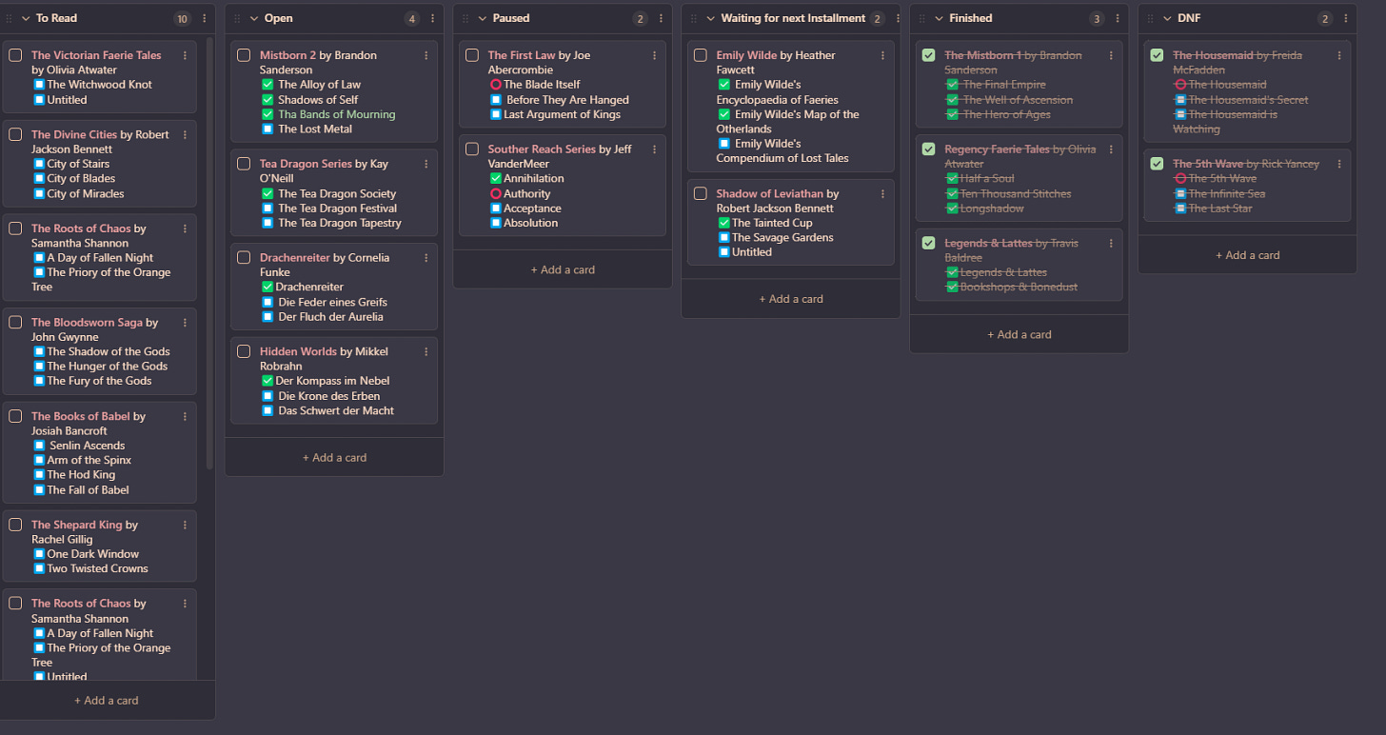
Task: Collapse the Open lane chevron
Action: [254, 18]
